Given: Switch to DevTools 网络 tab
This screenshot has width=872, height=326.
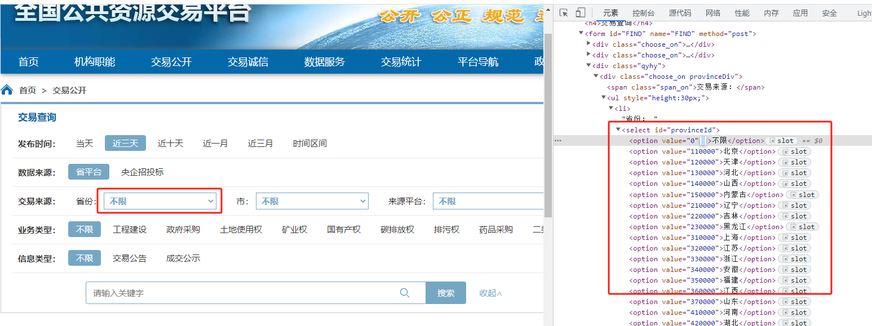Looking at the screenshot, I should pos(713,13).
